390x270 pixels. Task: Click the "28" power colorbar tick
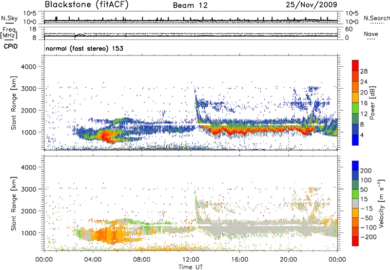coord(364,71)
